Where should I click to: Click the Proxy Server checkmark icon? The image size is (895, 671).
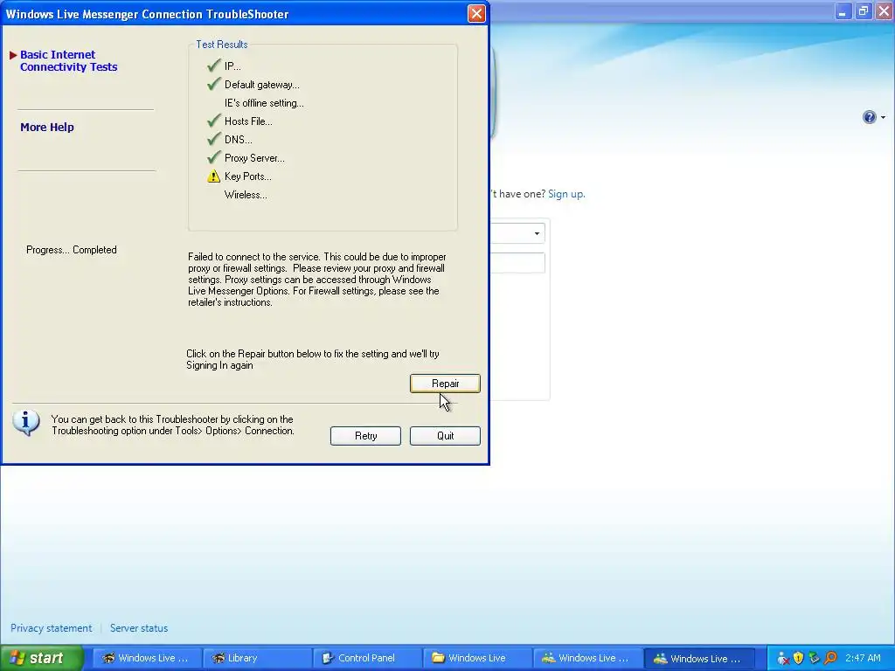coord(213,157)
